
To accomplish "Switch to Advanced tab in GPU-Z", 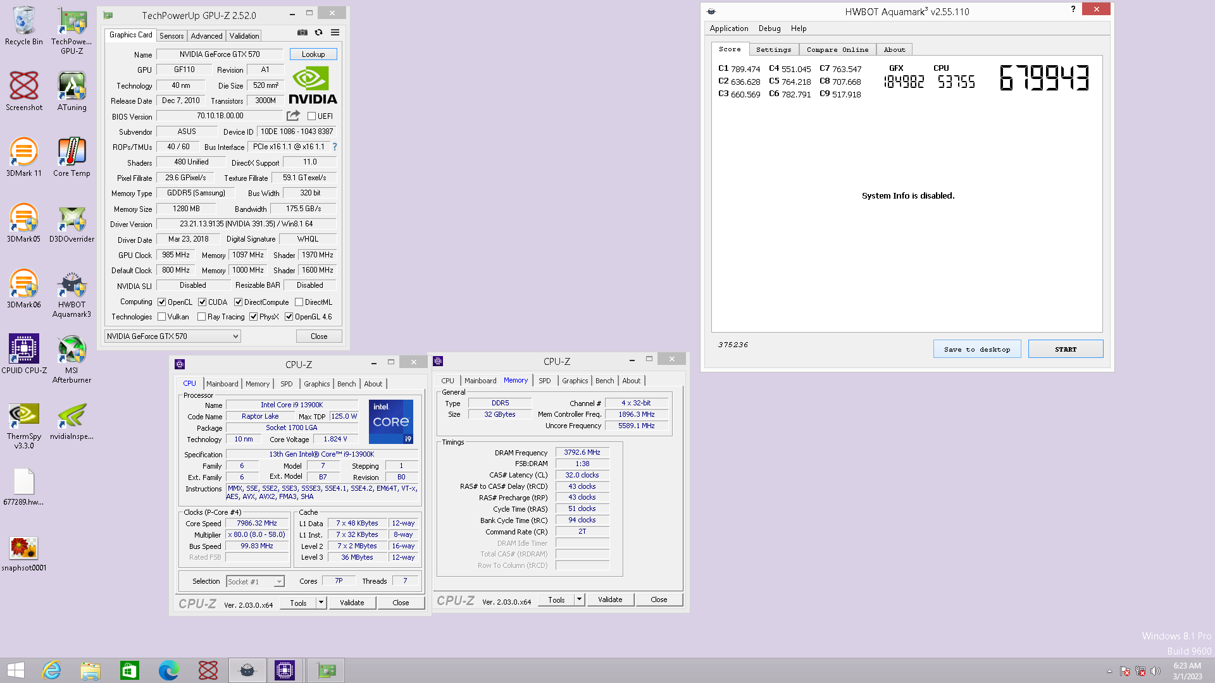I will (x=206, y=36).
